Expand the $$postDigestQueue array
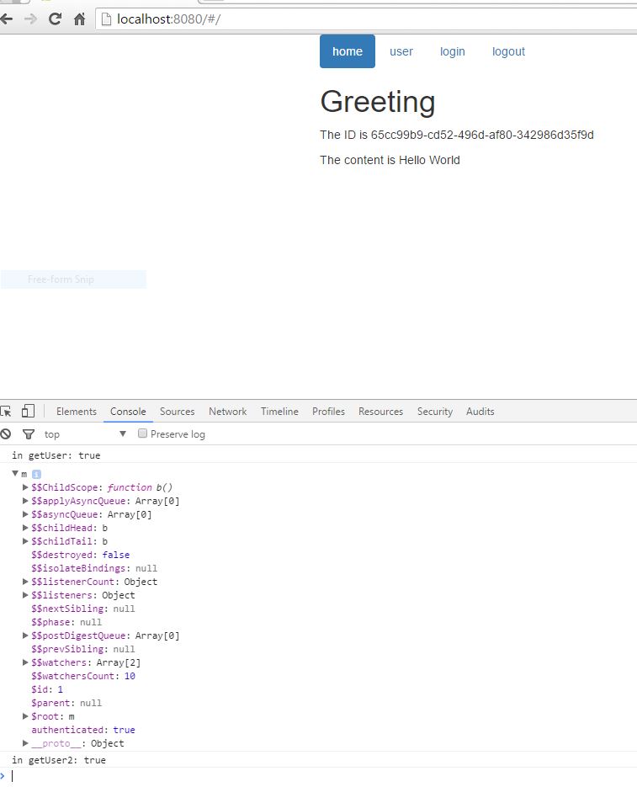Screen dimensions: 637x787 click(x=25, y=635)
